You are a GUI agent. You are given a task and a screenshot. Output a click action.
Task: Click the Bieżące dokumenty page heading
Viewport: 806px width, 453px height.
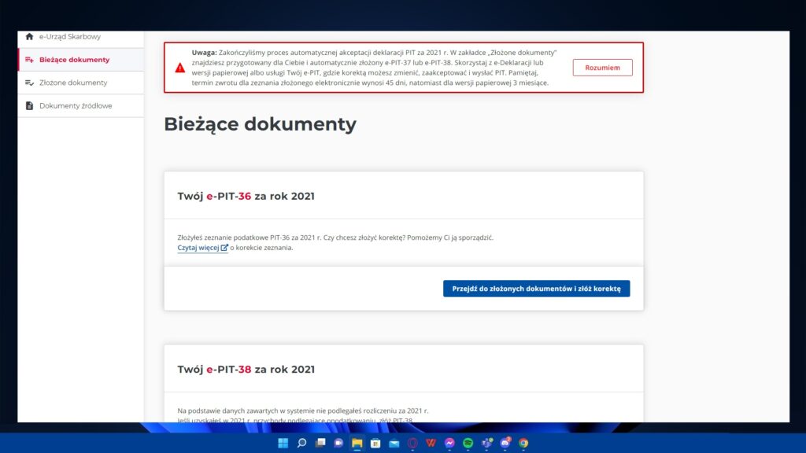click(x=260, y=123)
